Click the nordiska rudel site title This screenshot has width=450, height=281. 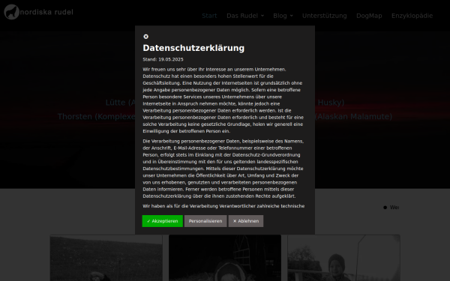pyautogui.click(x=46, y=12)
